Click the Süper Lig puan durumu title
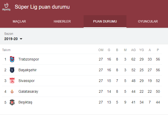The width and height of the screenshot is (168, 115). [x=42, y=7]
